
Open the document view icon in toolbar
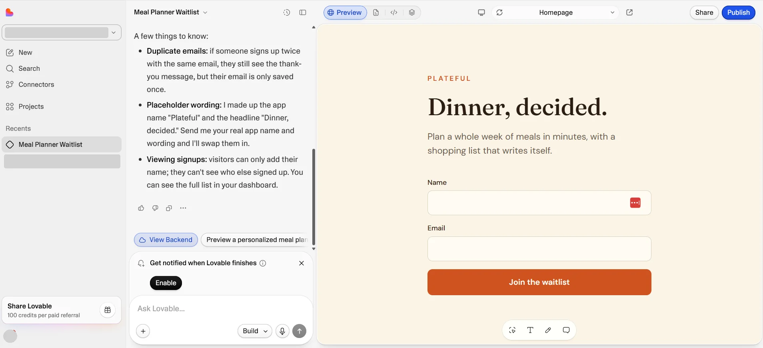click(x=376, y=12)
